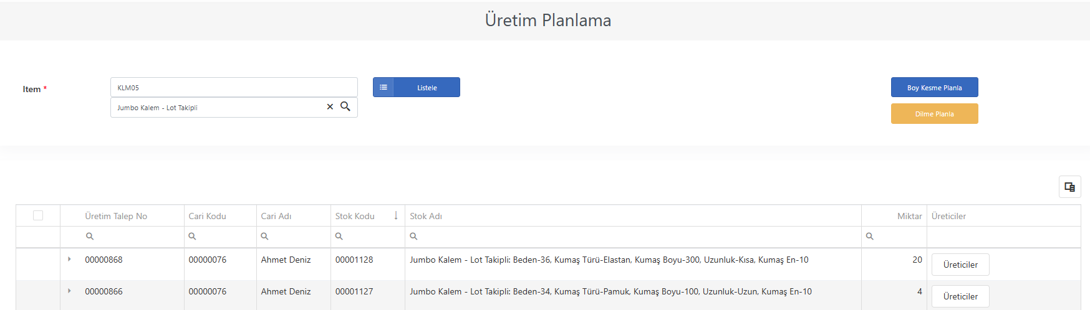Select stock code 00001127
This screenshot has height=310, width=1090.
(354, 291)
